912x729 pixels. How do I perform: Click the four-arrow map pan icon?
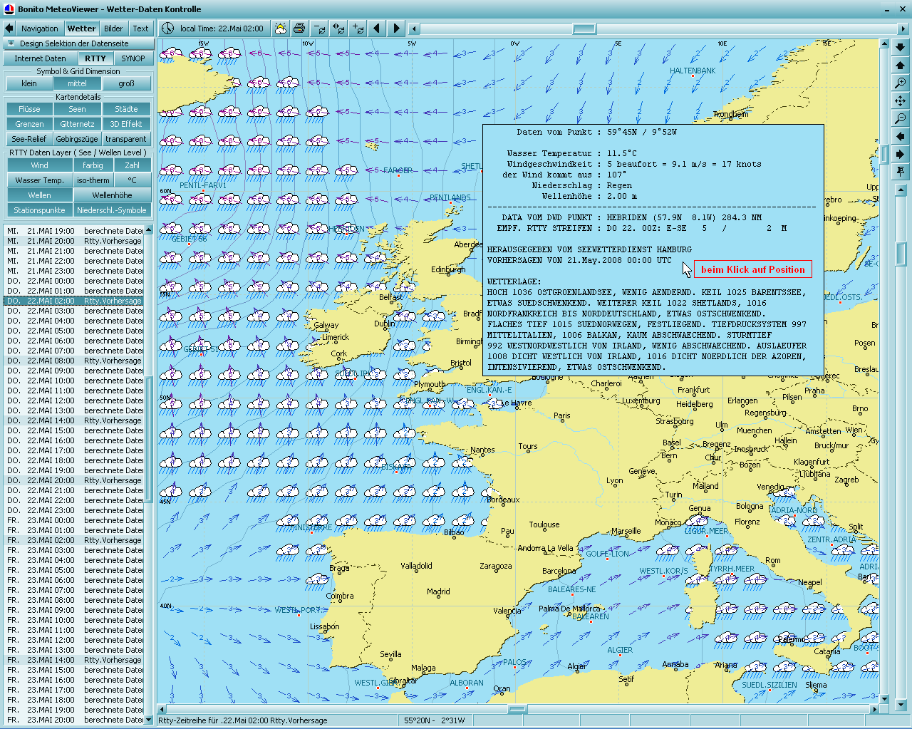[x=901, y=101]
